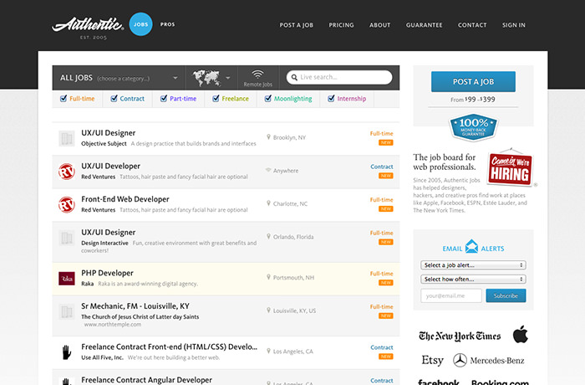The width and height of the screenshot is (585, 385).
Task: Click the Come in We're Hiring sign
Action: 511,169
